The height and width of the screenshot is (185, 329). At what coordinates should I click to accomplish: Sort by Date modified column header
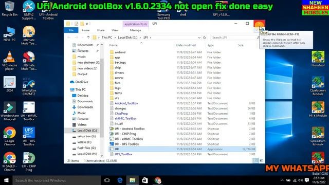pos(190,45)
